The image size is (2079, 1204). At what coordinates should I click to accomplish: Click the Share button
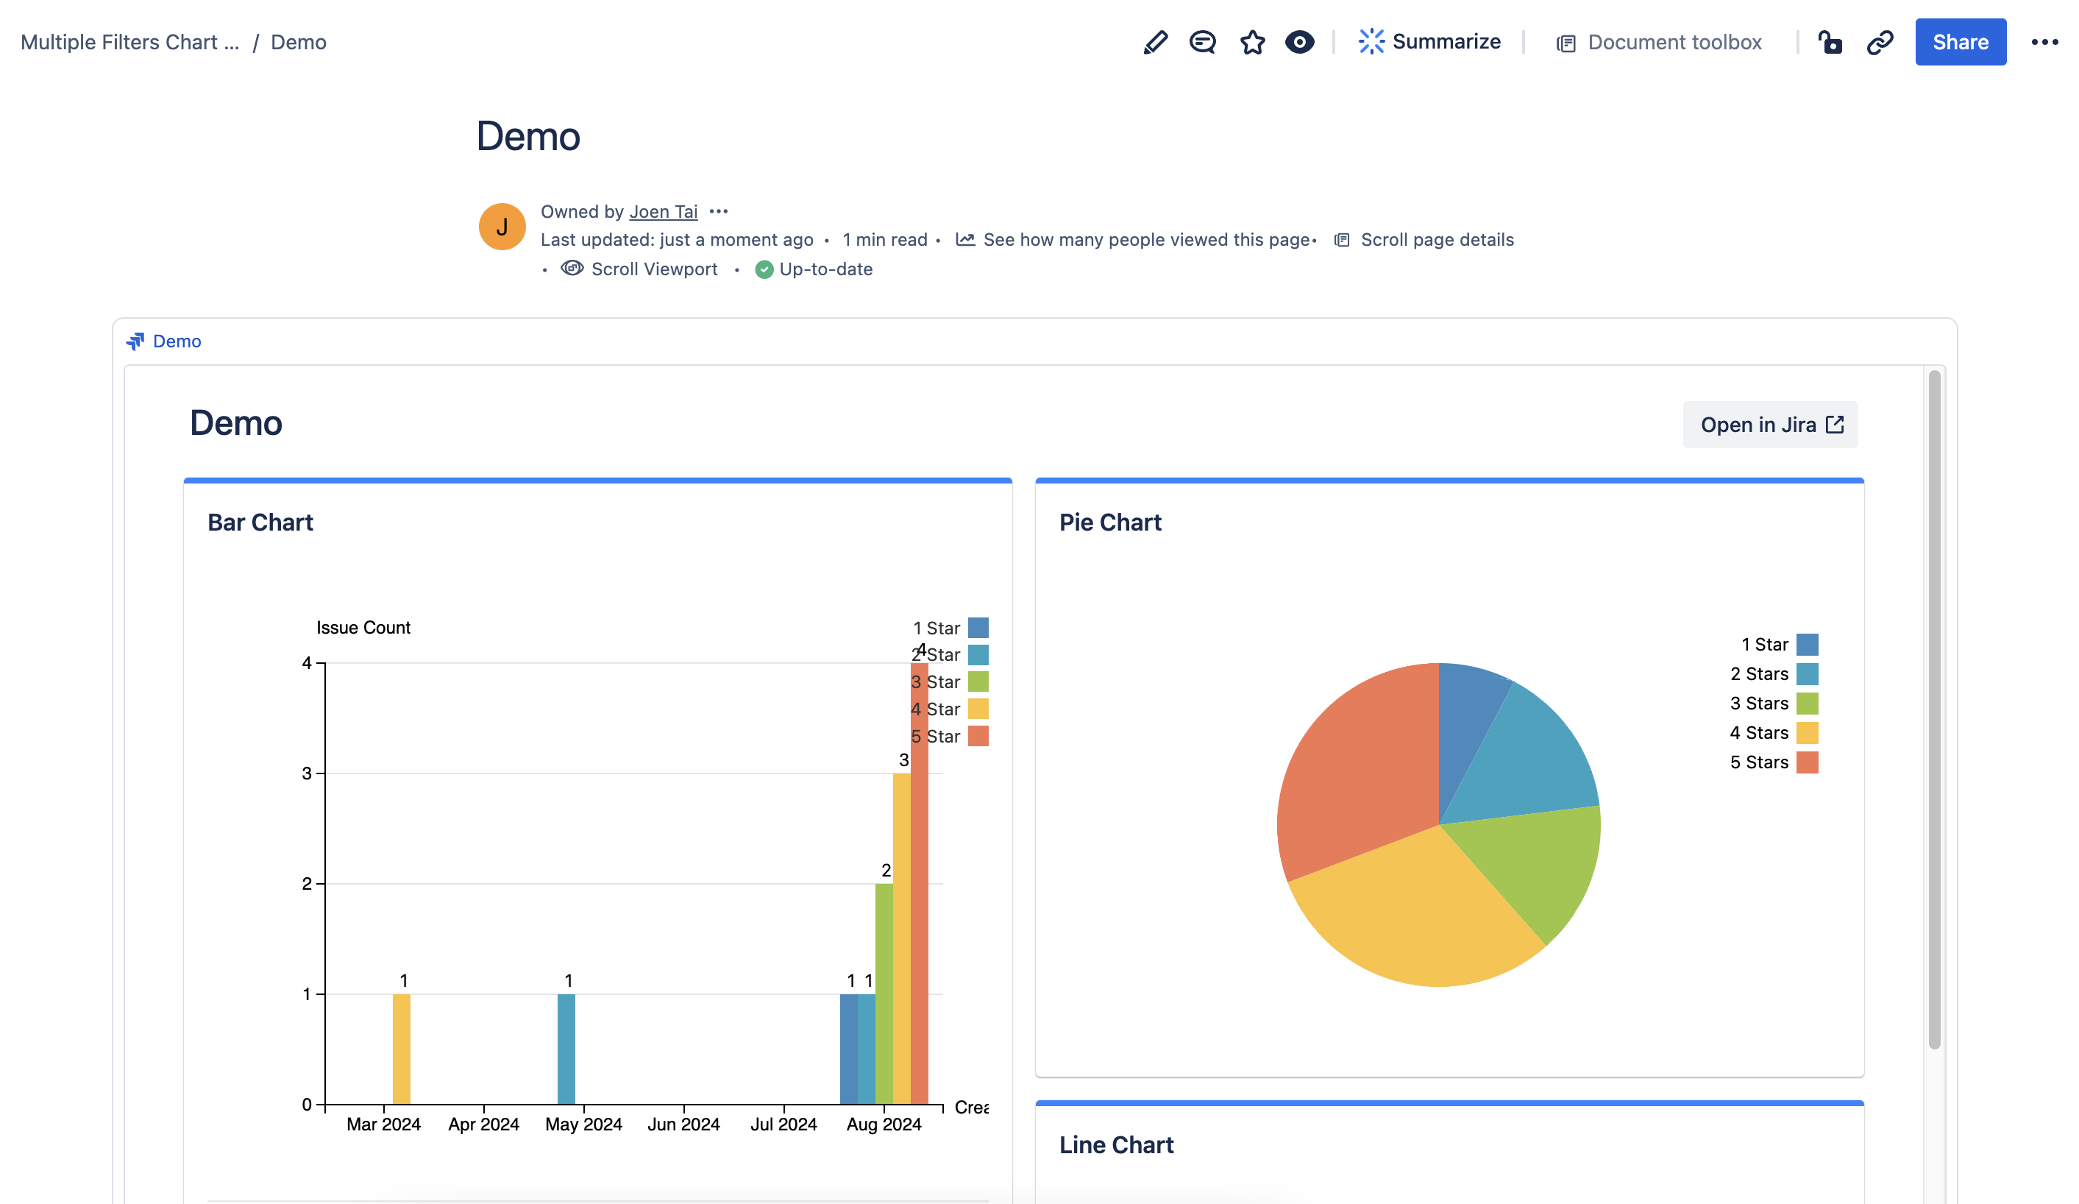point(1961,41)
